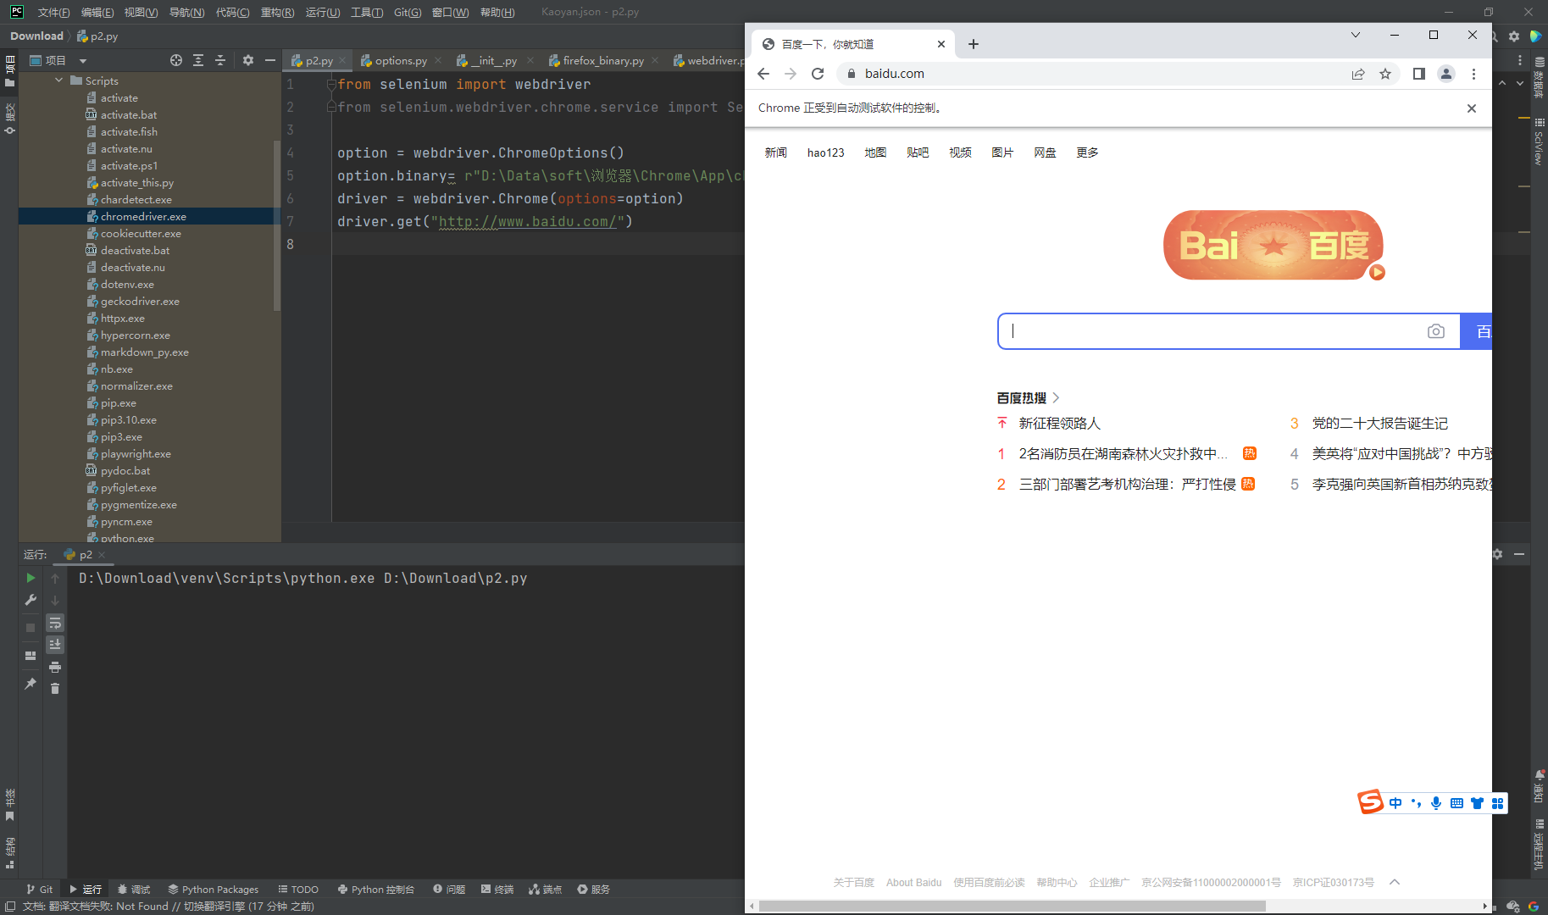Open run configuration settings via the wrench icon
Screen dimensions: 1548x915
pyautogui.click(x=31, y=600)
